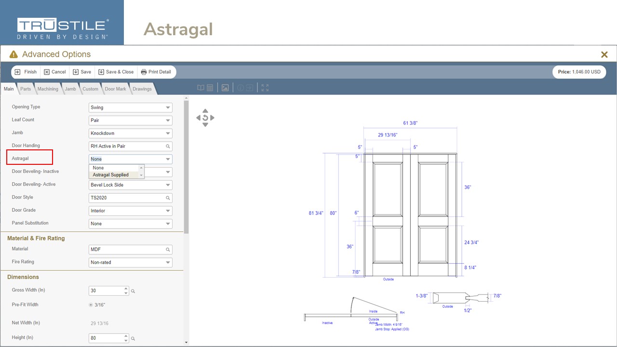Viewport: 617px width, 347px height.
Task: Increase Height with up stepper
Action: tap(126, 336)
